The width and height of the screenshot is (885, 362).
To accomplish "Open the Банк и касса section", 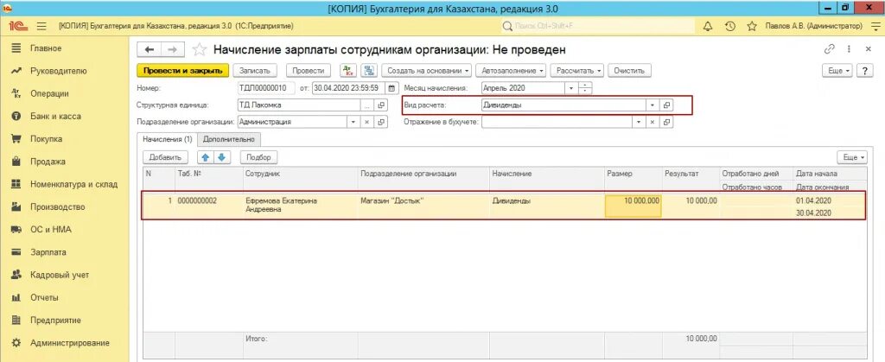I will [x=55, y=116].
